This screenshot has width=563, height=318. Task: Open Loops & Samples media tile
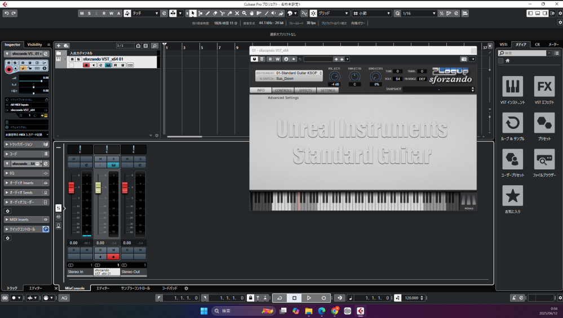pos(512,123)
